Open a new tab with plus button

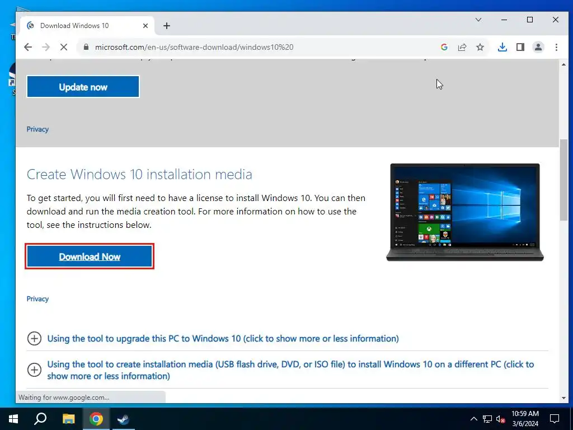pos(167,26)
